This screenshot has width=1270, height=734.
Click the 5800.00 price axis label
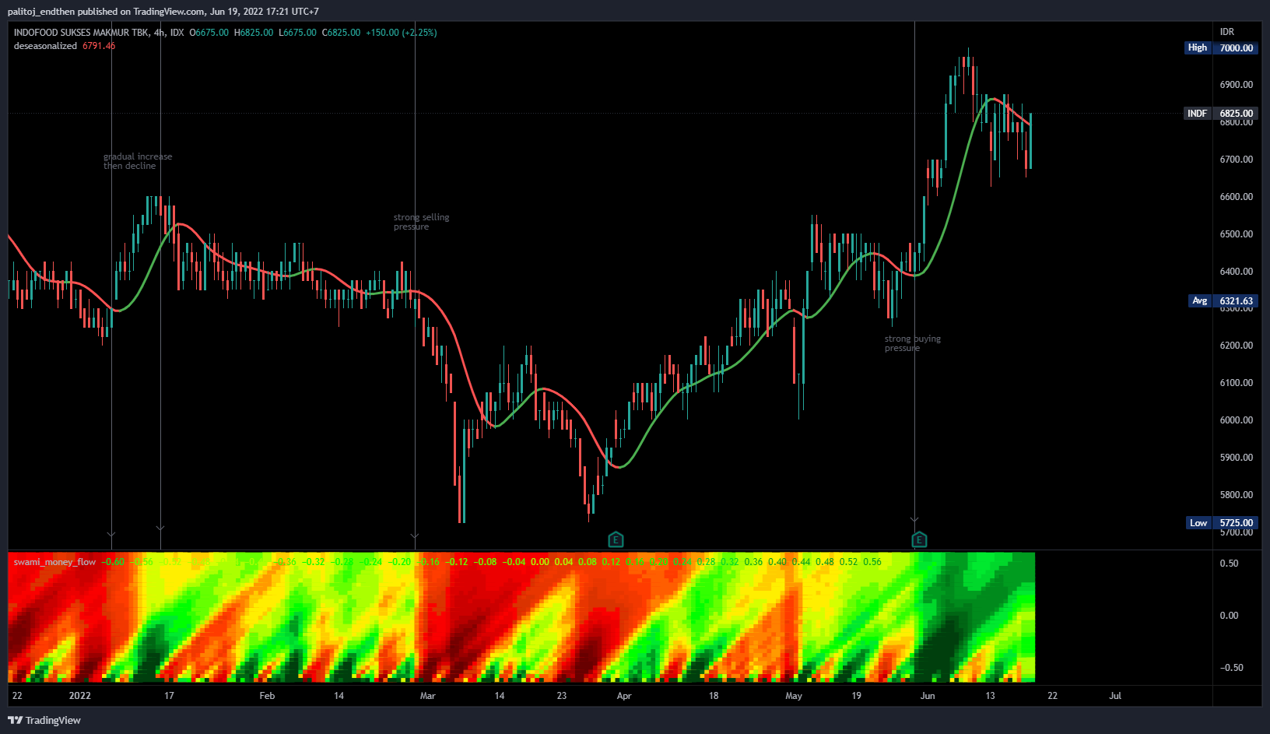1237,495
